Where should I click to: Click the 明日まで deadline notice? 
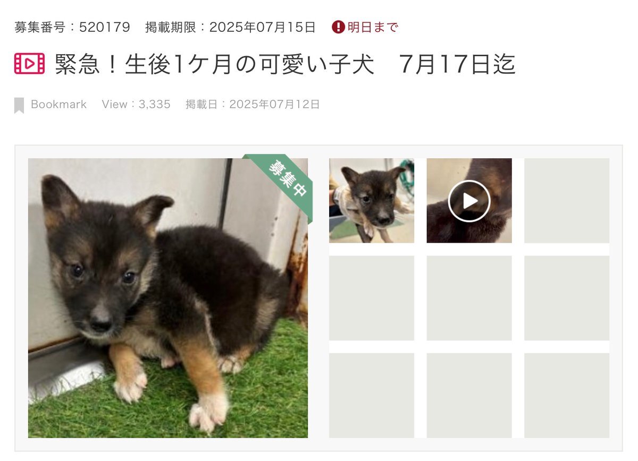point(373,27)
